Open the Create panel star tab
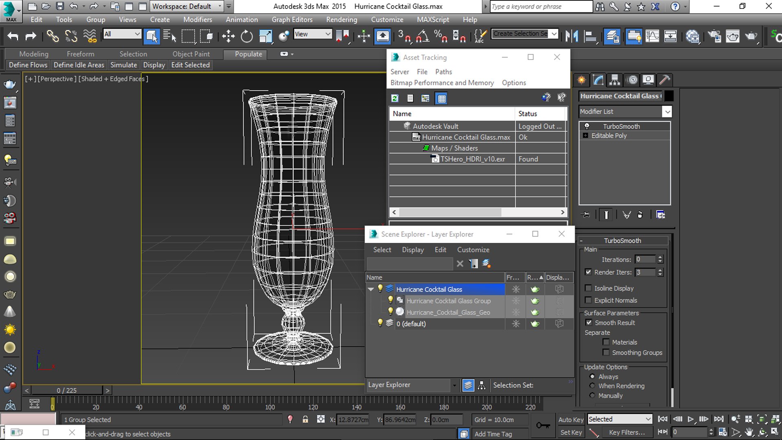The height and width of the screenshot is (440, 782). [582, 80]
